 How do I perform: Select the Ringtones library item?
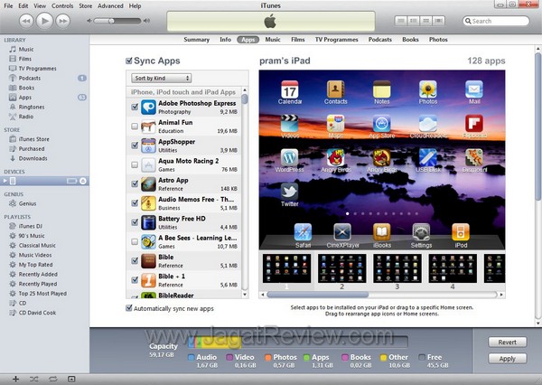pos(32,107)
